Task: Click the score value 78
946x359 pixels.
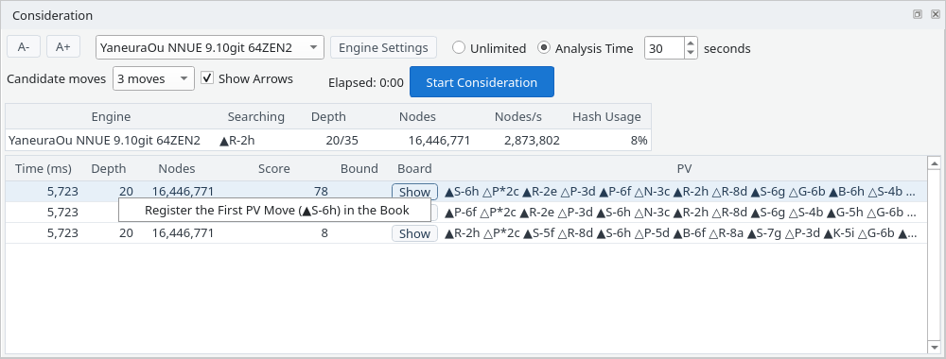Action: tap(321, 192)
